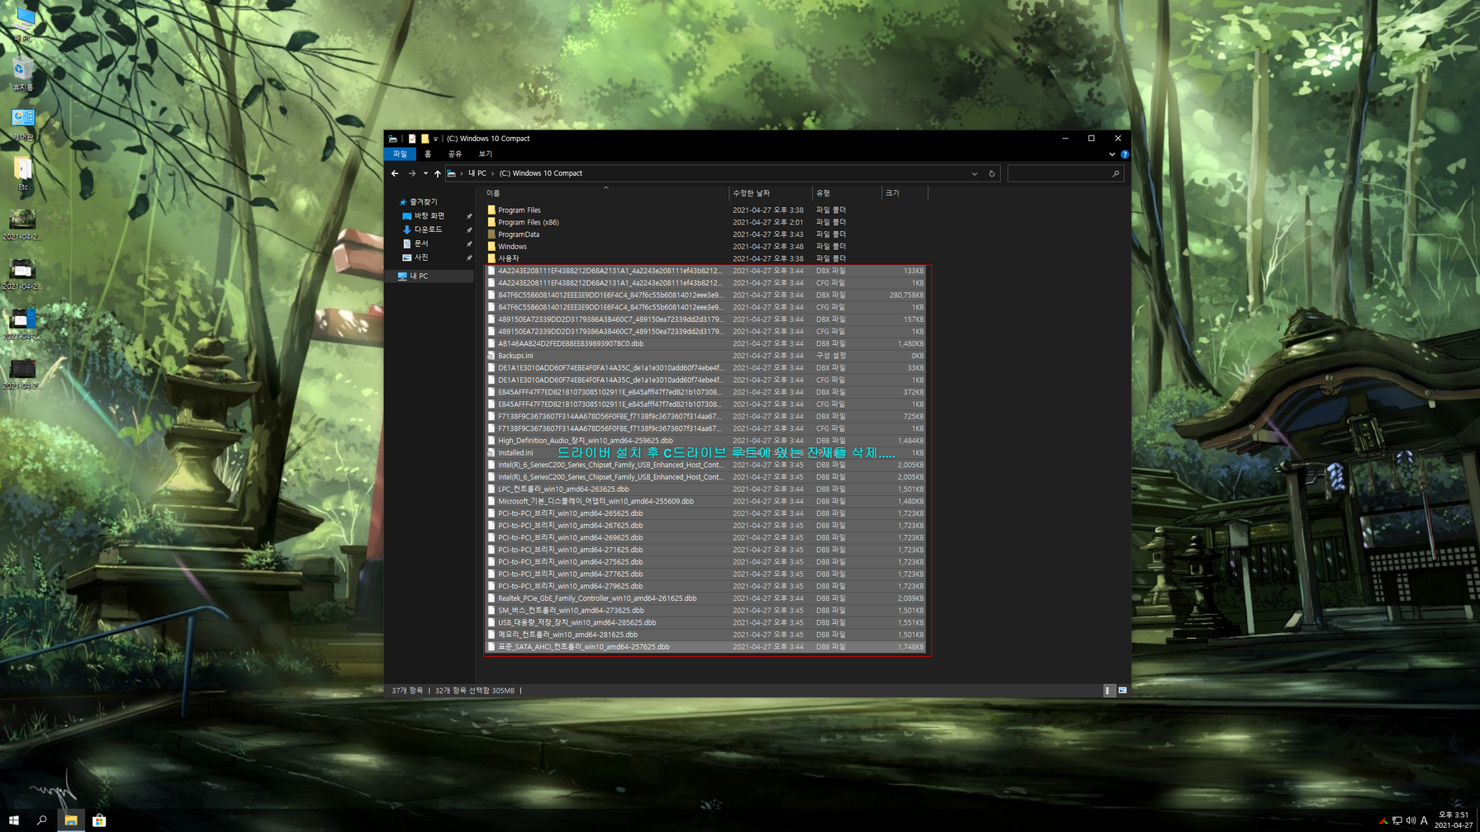This screenshot has height=832, width=1480.
Task: Sort by the 유형 column header
Action: pos(847,193)
